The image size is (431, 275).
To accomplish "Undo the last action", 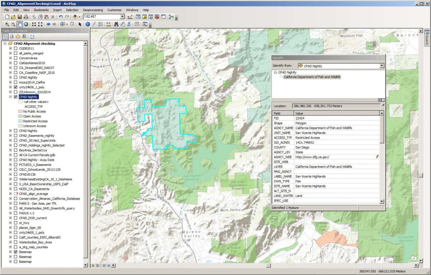I will pyautogui.click(x=61, y=17).
